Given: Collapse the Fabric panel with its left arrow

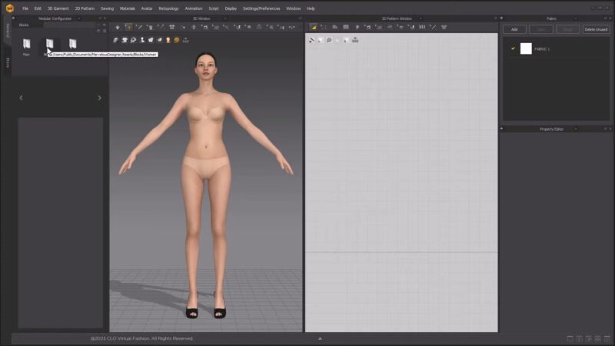Looking at the screenshot, I should [502, 18].
